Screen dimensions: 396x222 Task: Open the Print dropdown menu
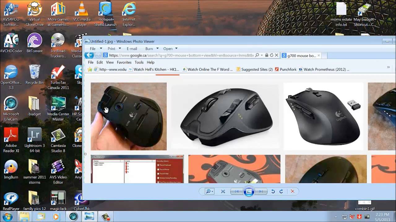pyautogui.click(x=114, y=49)
